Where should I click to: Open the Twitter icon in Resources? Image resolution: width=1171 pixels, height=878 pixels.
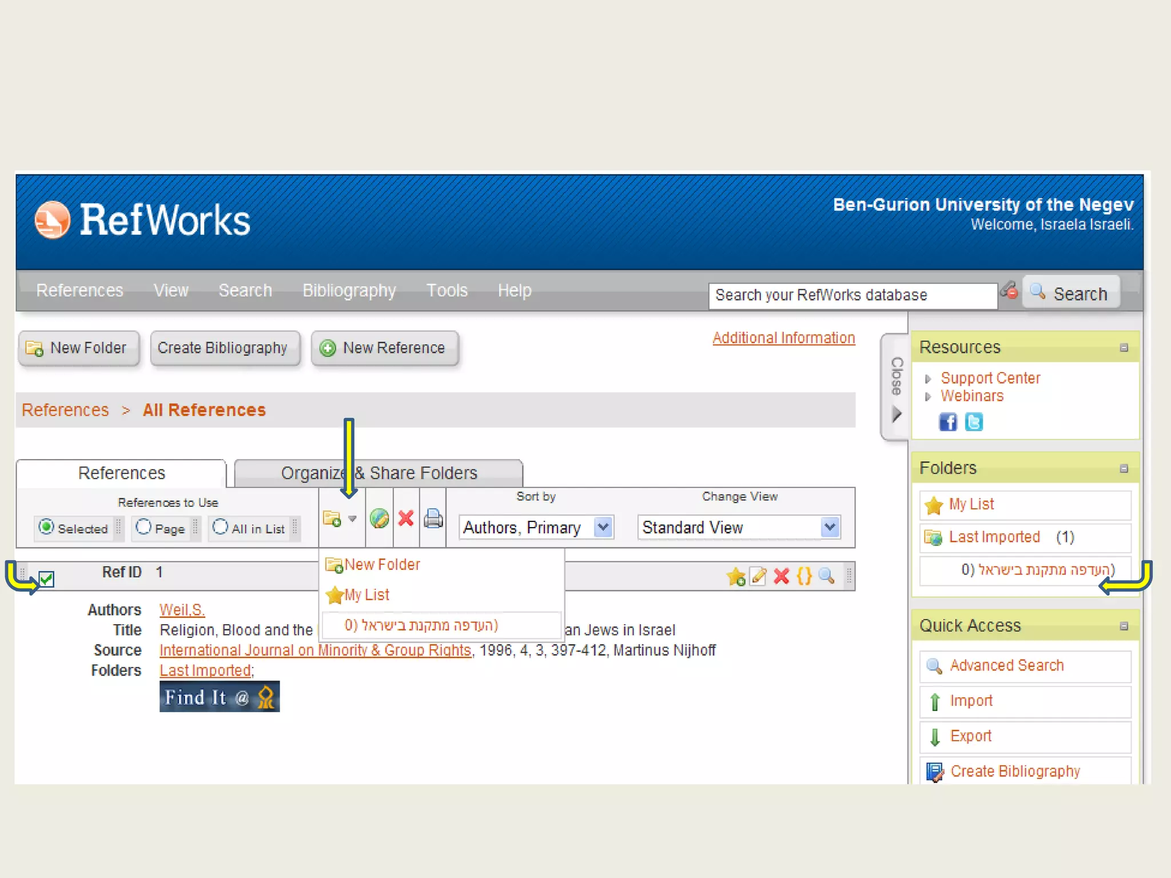click(974, 422)
